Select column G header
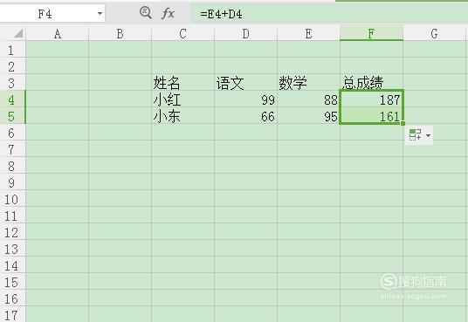This screenshot has width=468, height=322. pos(435,34)
